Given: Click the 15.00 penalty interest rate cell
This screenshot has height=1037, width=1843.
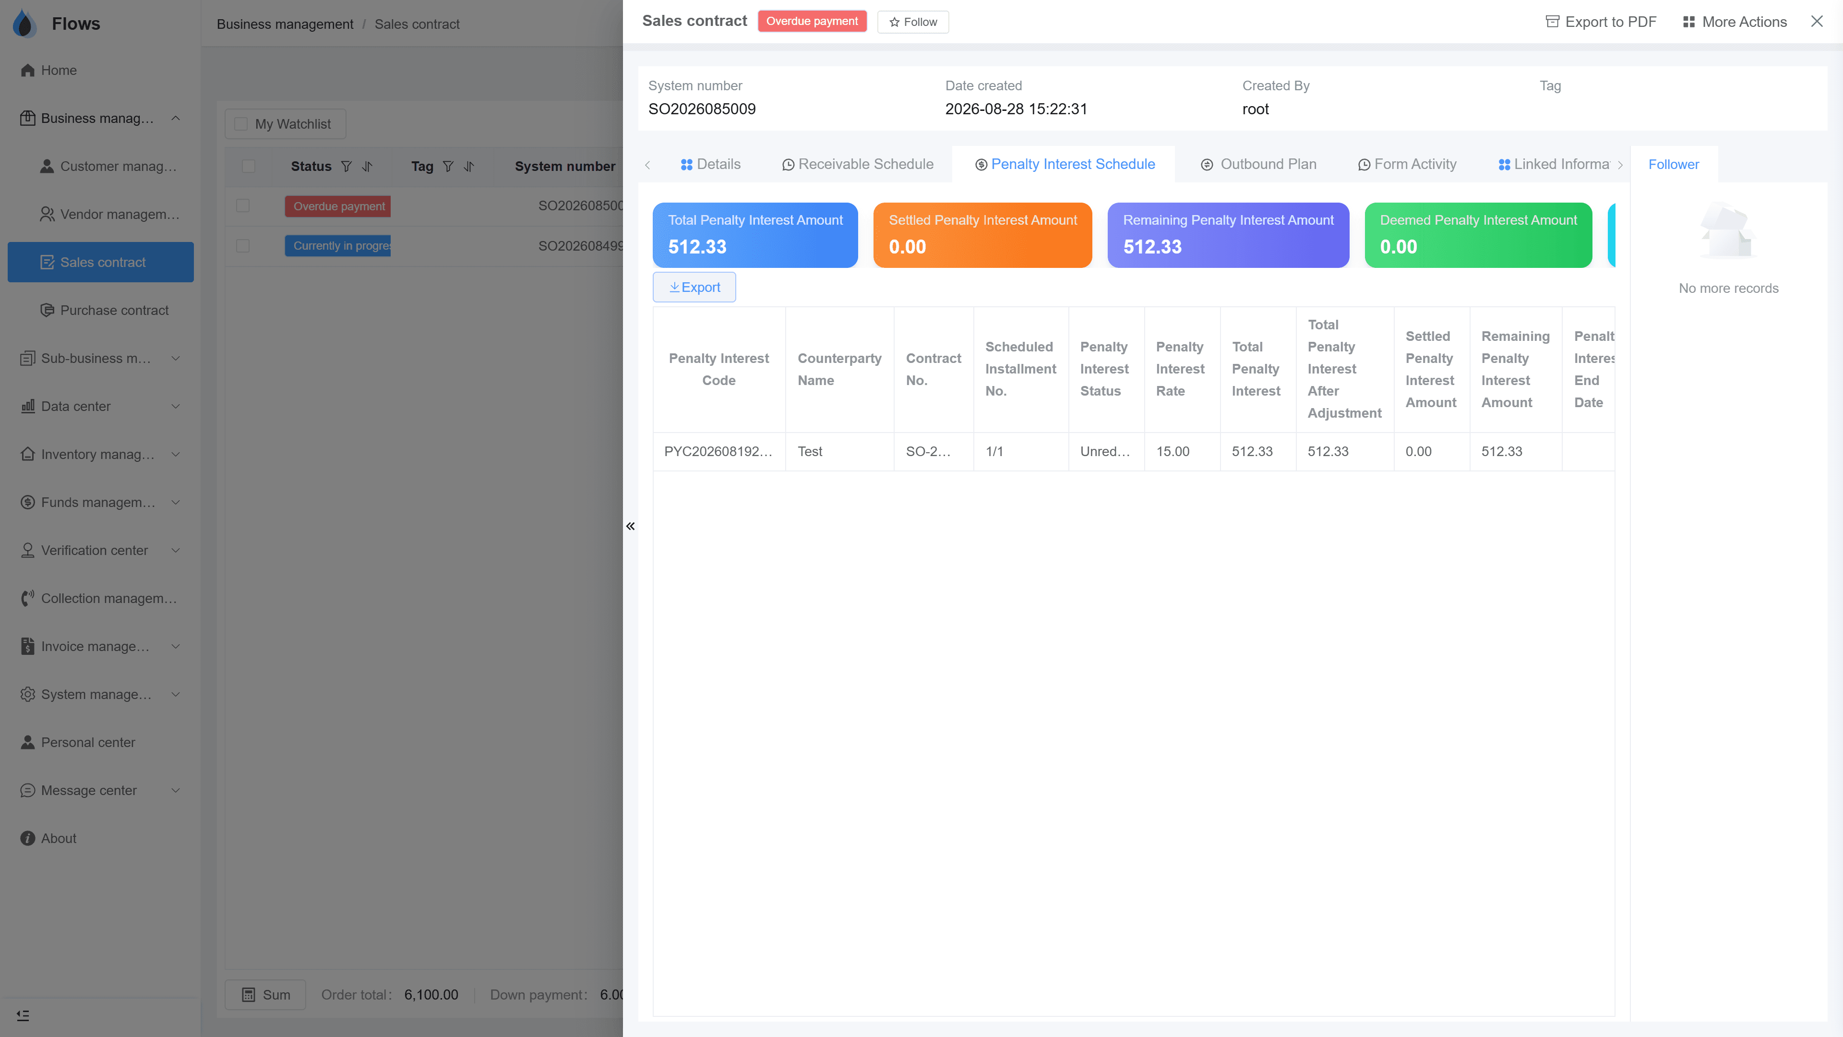Looking at the screenshot, I should [x=1181, y=452].
